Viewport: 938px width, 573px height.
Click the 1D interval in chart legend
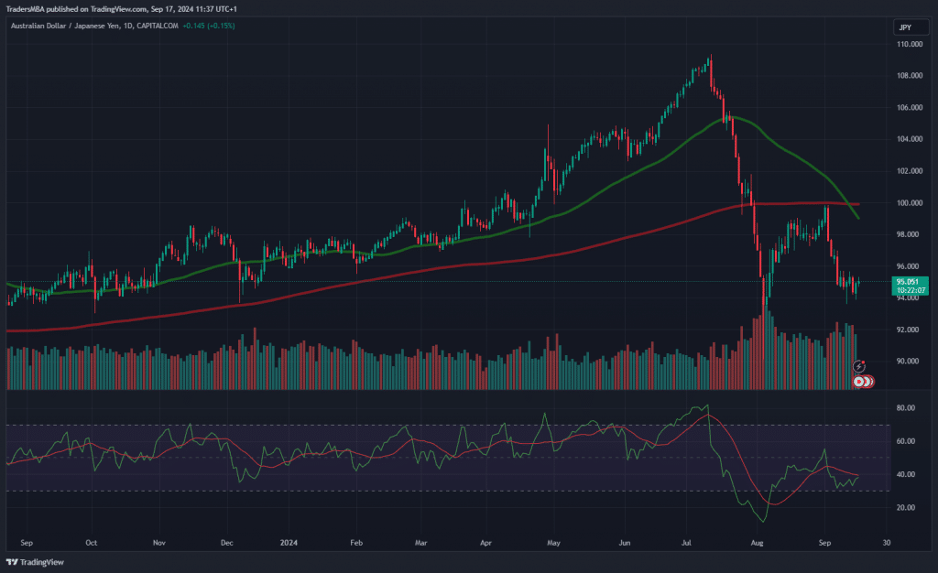tap(129, 26)
